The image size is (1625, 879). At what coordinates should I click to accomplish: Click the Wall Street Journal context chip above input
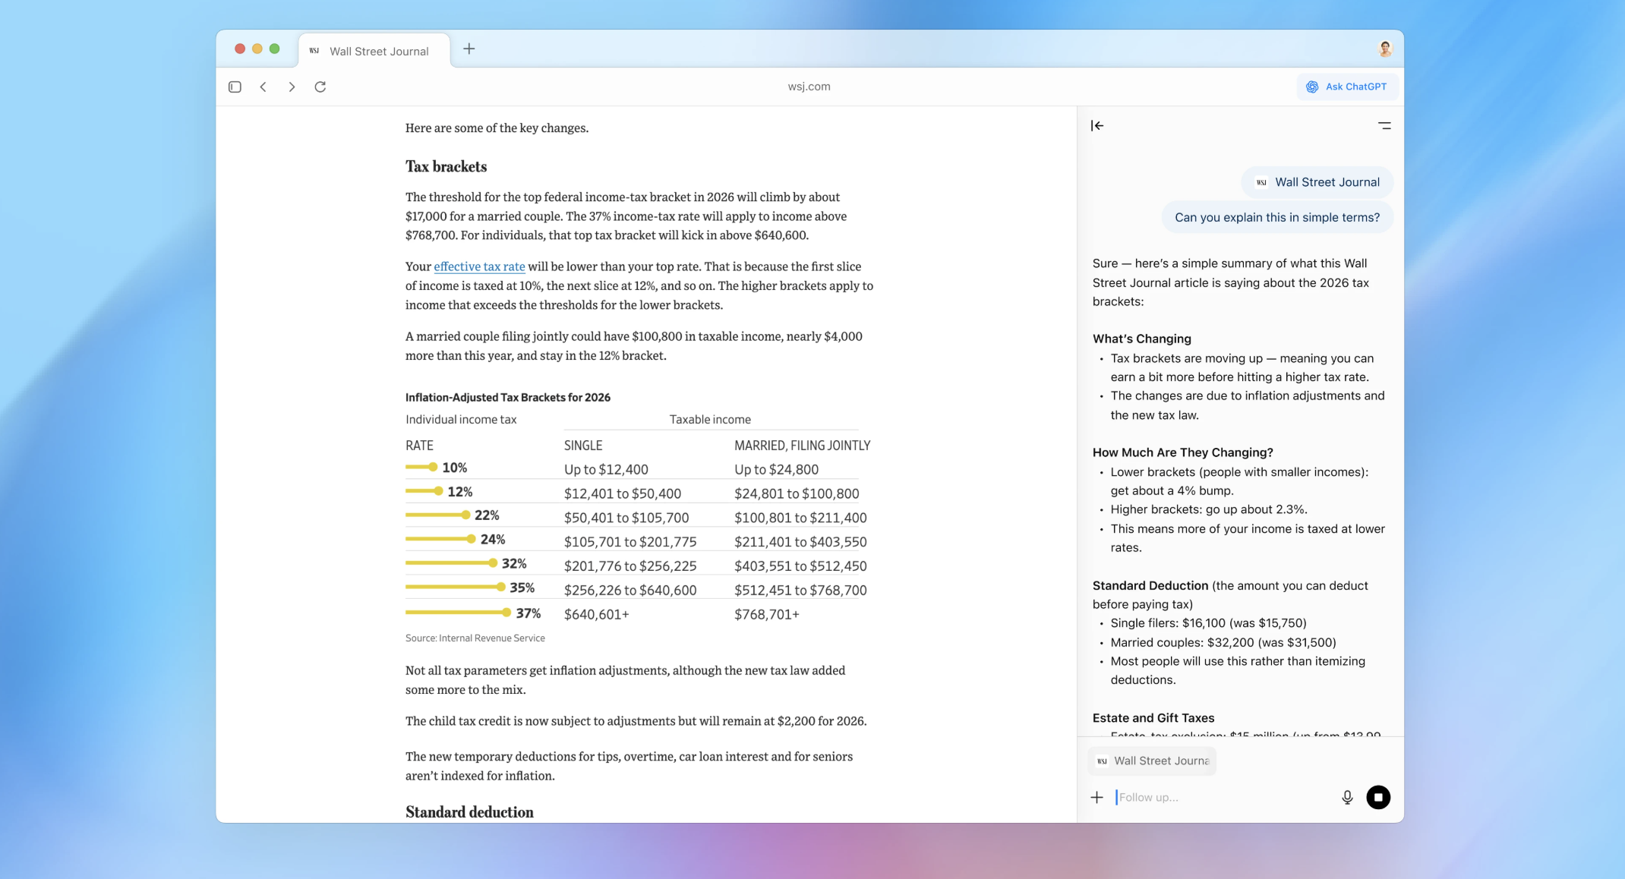(x=1152, y=761)
